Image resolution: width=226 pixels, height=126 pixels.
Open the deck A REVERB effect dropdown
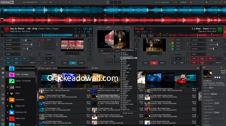[x=12, y=44]
